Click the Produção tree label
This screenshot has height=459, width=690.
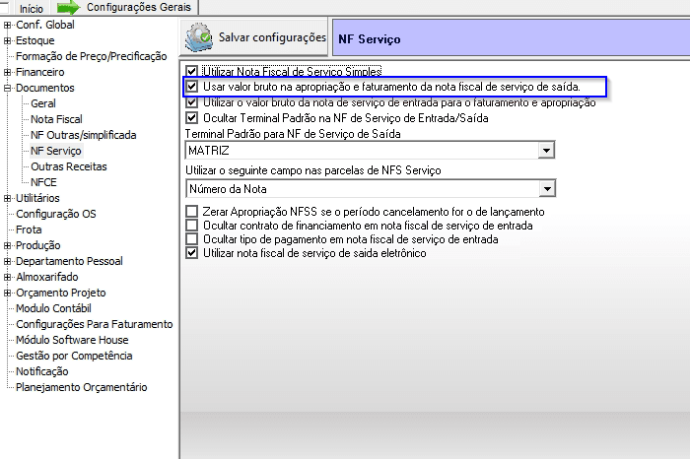[x=37, y=245]
